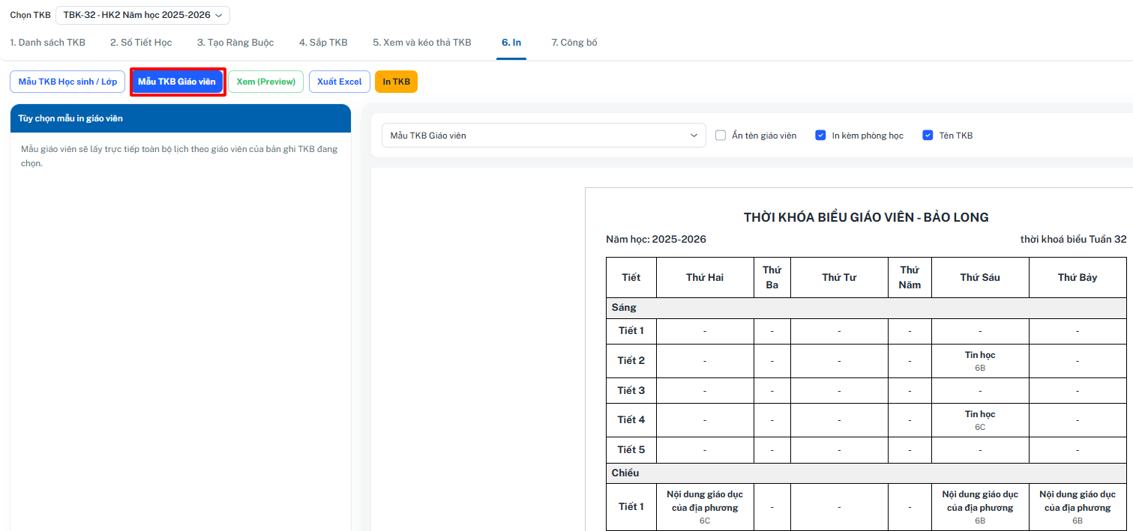This screenshot has height=531, width=1133.
Task: Click the Thứ Năm column header
Action: tap(910, 277)
